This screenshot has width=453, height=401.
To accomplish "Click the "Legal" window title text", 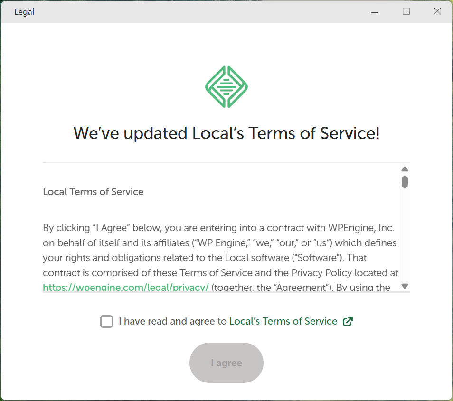I will pyautogui.click(x=24, y=12).
